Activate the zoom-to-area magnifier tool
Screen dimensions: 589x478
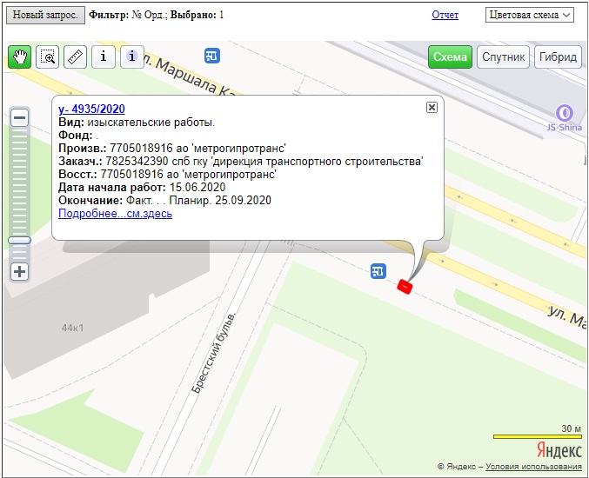48,57
